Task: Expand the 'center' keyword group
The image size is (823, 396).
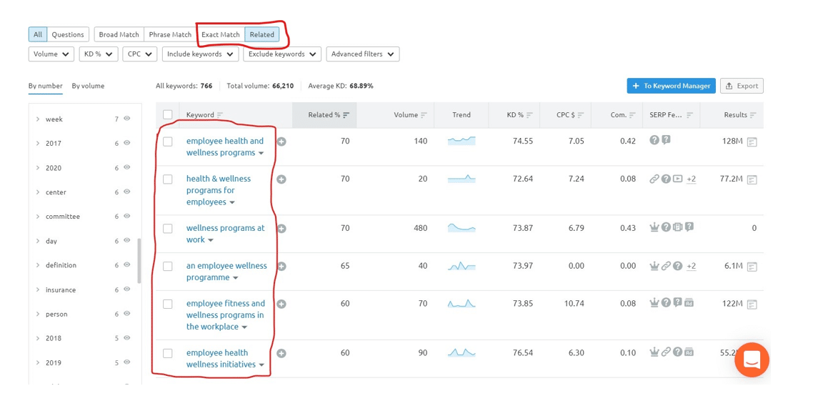Action: pyautogui.click(x=38, y=192)
